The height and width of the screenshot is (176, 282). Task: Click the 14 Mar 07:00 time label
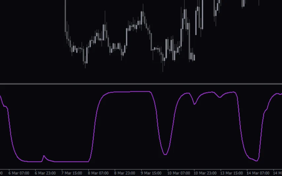pyautogui.click(x=258, y=173)
